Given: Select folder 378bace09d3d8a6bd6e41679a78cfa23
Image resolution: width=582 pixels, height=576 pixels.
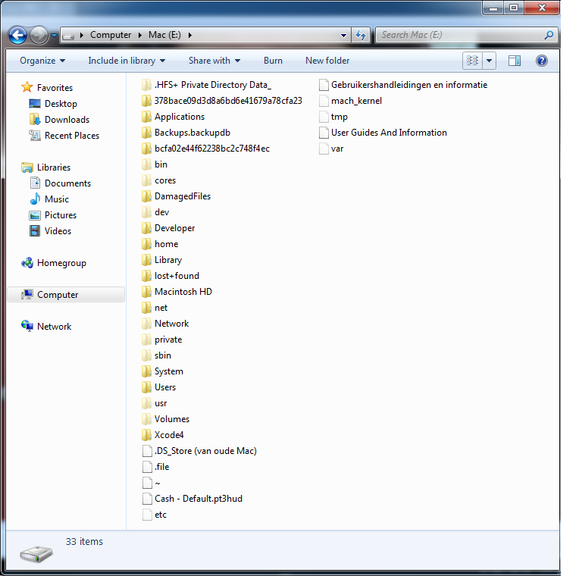Looking at the screenshot, I should click(x=222, y=101).
